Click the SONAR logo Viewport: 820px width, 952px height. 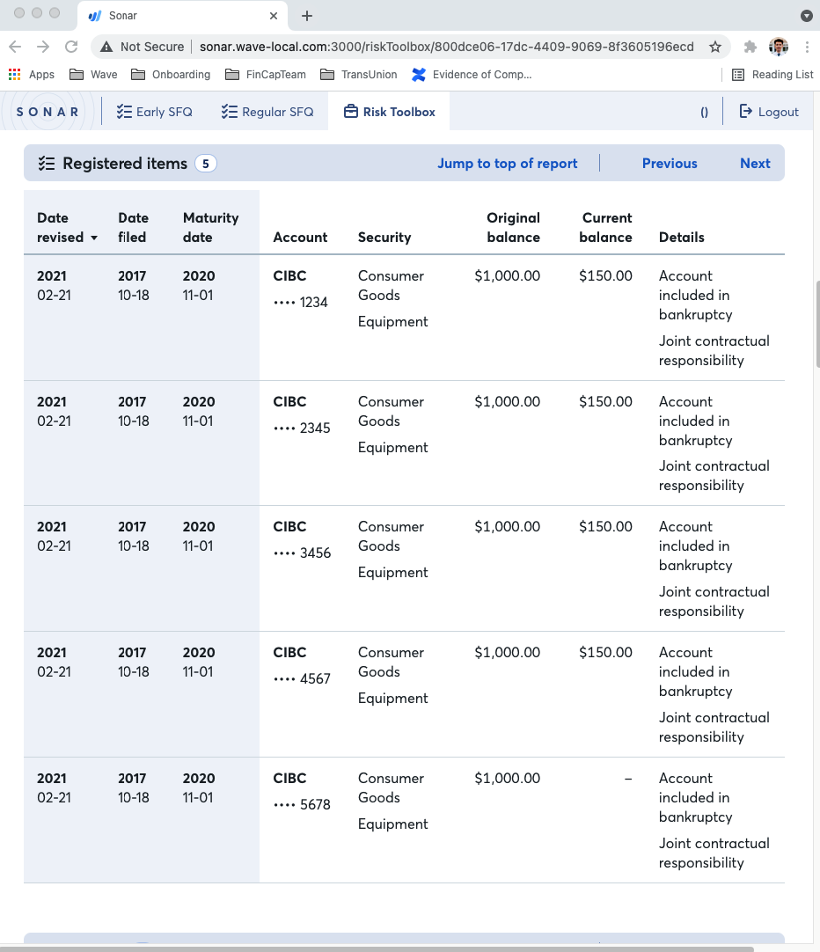pyautogui.click(x=48, y=112)
